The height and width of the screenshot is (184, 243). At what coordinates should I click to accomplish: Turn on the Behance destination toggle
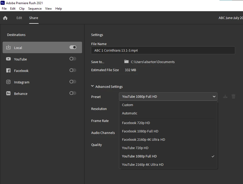(73, 93)
